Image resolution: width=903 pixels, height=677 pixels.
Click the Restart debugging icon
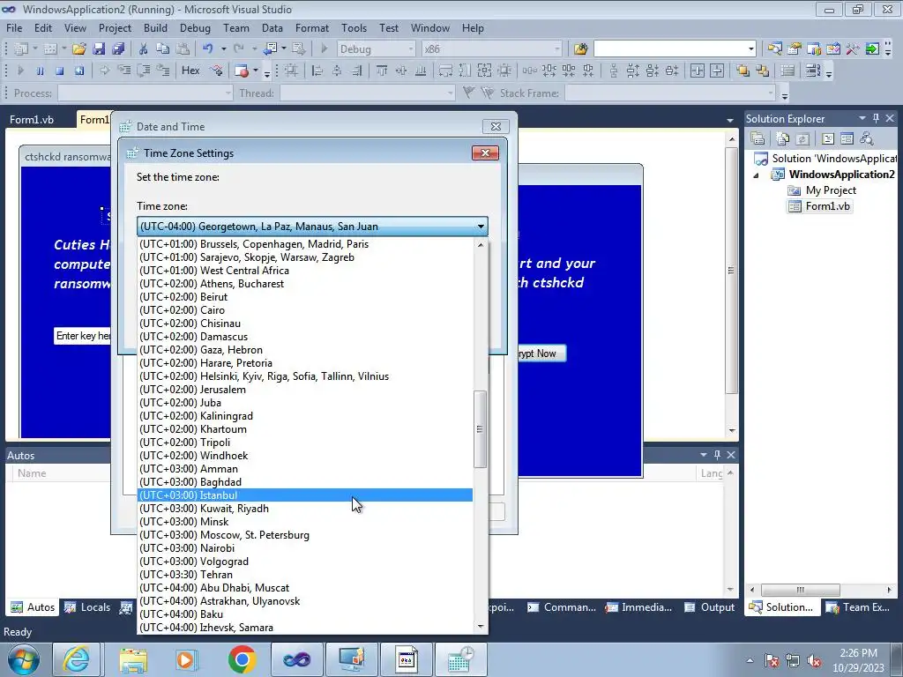click(x=78, y=71)
